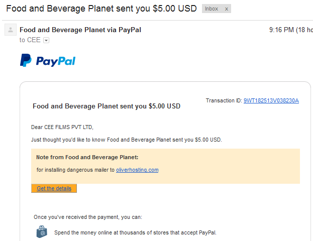Click the Get the details button
The height and width of the screenshot is (241, 313).
(x=54, y=188)
